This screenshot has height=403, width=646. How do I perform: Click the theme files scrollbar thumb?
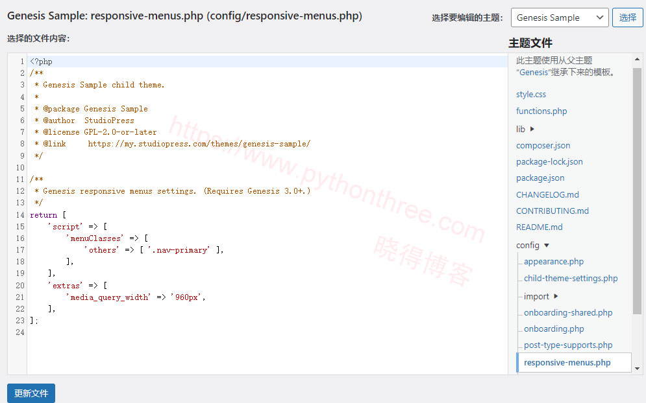pyautogui.click(x=638, y=190)
